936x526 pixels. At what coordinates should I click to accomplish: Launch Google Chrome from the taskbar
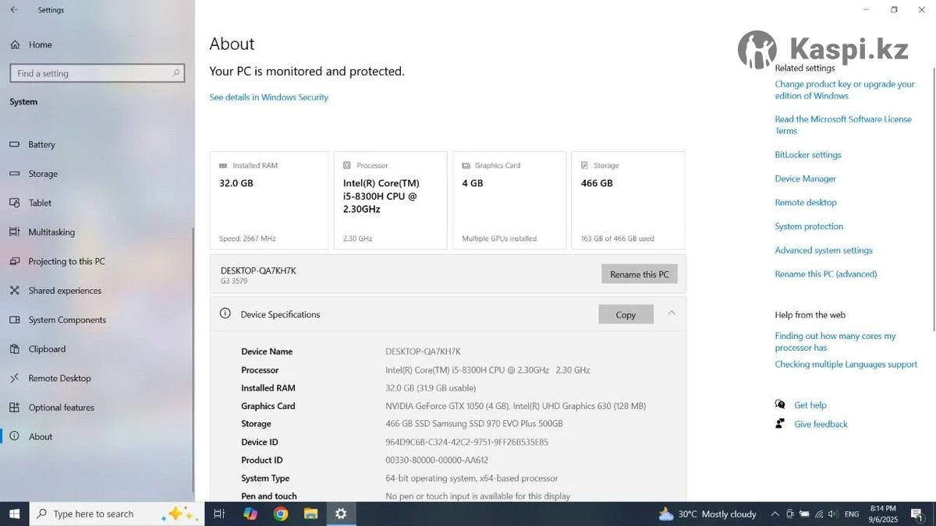(x=281, y=514)
